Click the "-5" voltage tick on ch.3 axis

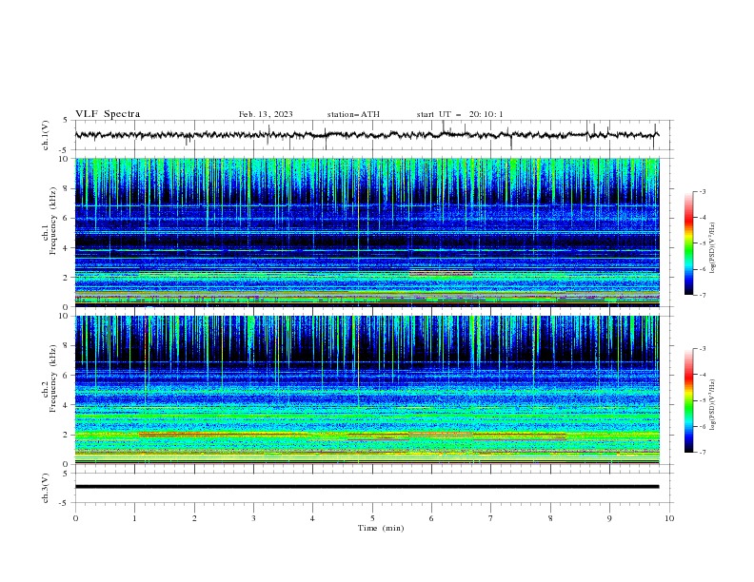point(65,503)
